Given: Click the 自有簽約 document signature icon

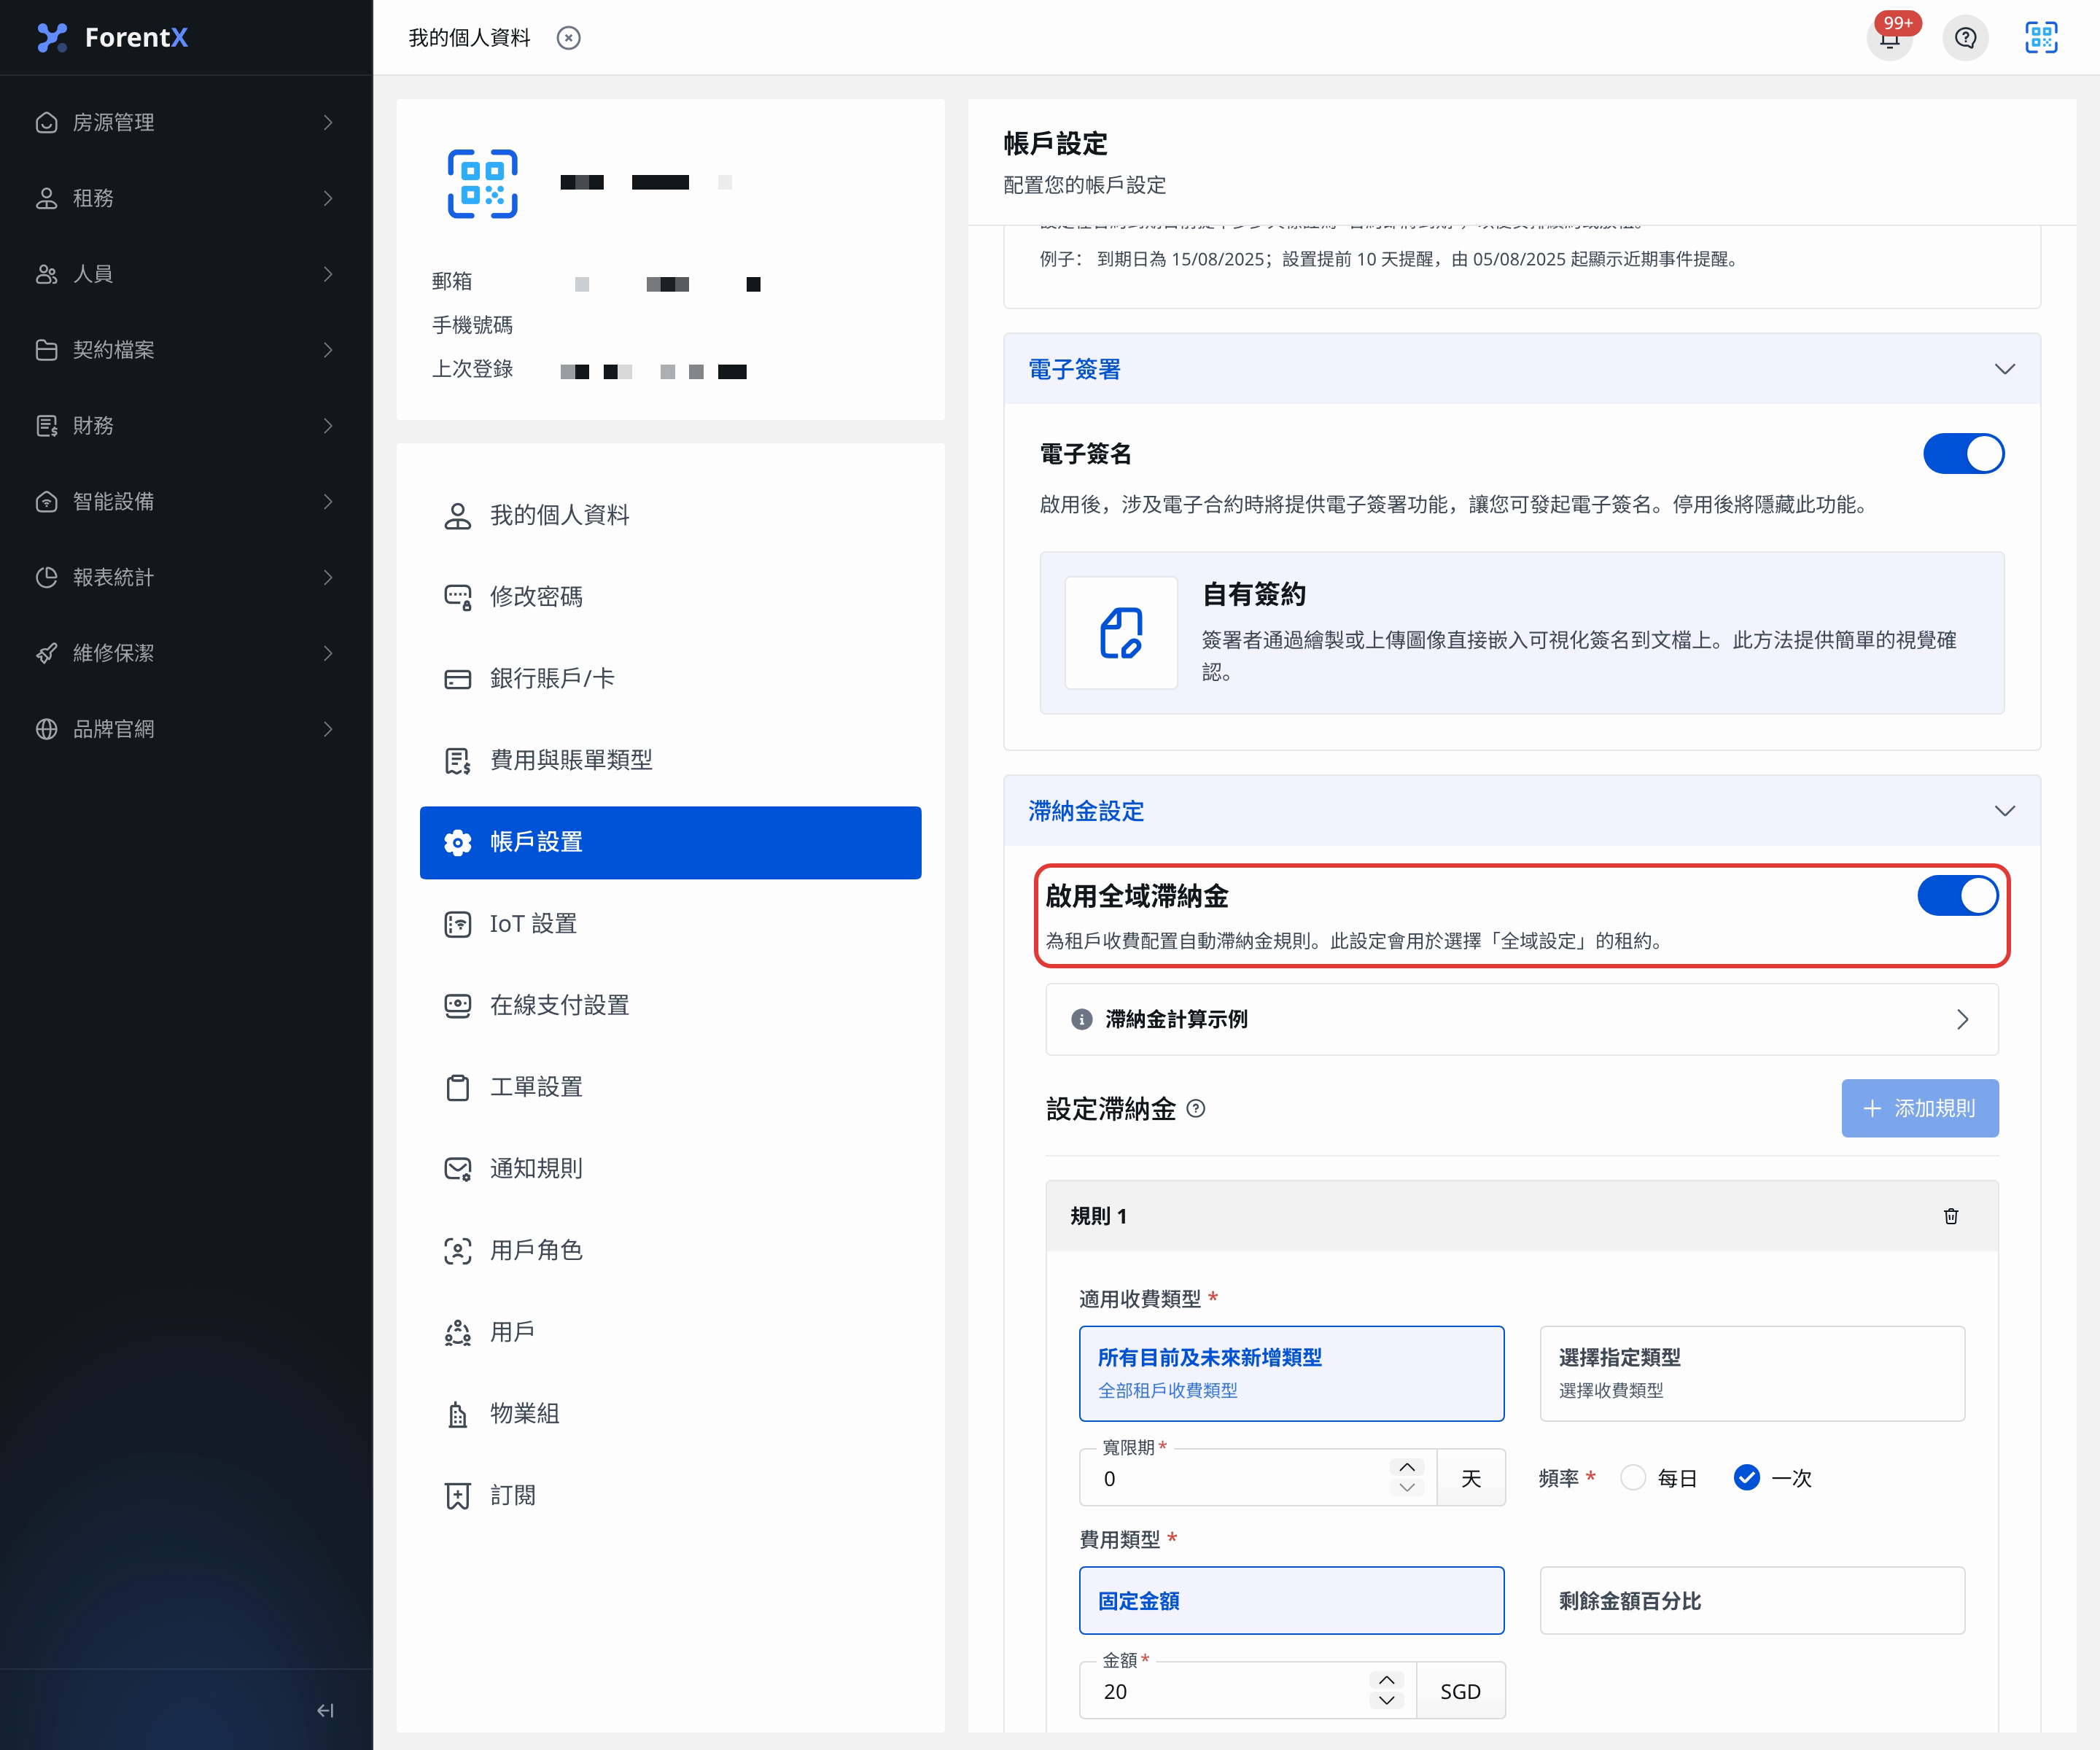Looking at the screenshot, I should (x=1121, y=633).
